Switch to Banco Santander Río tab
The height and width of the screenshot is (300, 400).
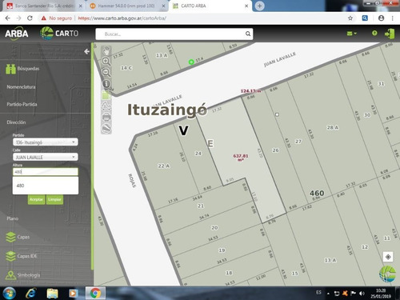coord(44,6)
